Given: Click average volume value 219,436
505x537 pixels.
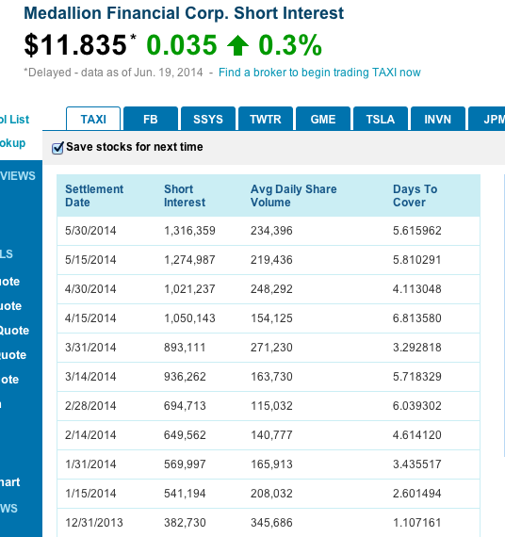Looking at the screenshot, I should point(271,260).
